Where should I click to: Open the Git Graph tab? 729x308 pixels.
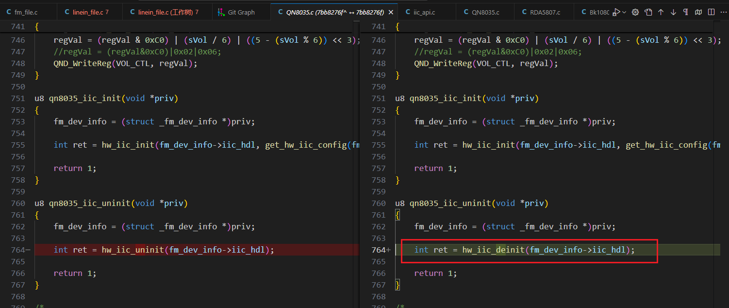242,12
